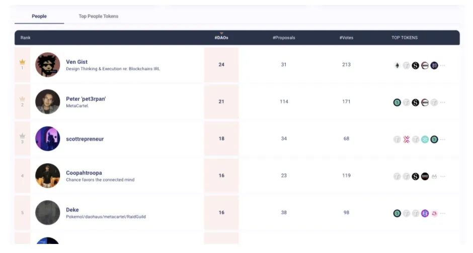Show more tokens via ellipsis in Deke's row
The image size is (473, 253).
[x=443, y=214]
